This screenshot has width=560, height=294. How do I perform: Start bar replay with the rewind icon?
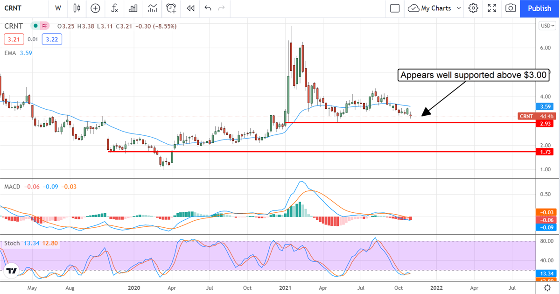coord(190,8)
